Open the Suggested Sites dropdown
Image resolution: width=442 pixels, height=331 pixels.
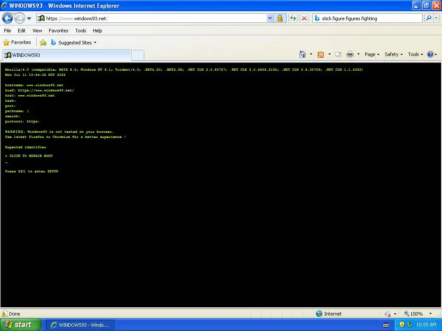(73, 43)
